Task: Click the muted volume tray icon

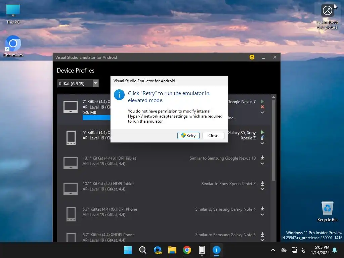Action: [x=303, y=250]
